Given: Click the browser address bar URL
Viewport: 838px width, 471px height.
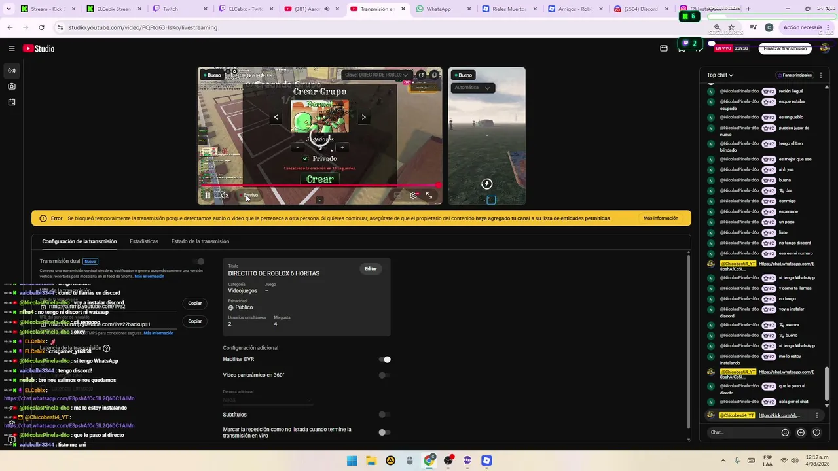Looking at the screenshot, I should click(143, 27).
